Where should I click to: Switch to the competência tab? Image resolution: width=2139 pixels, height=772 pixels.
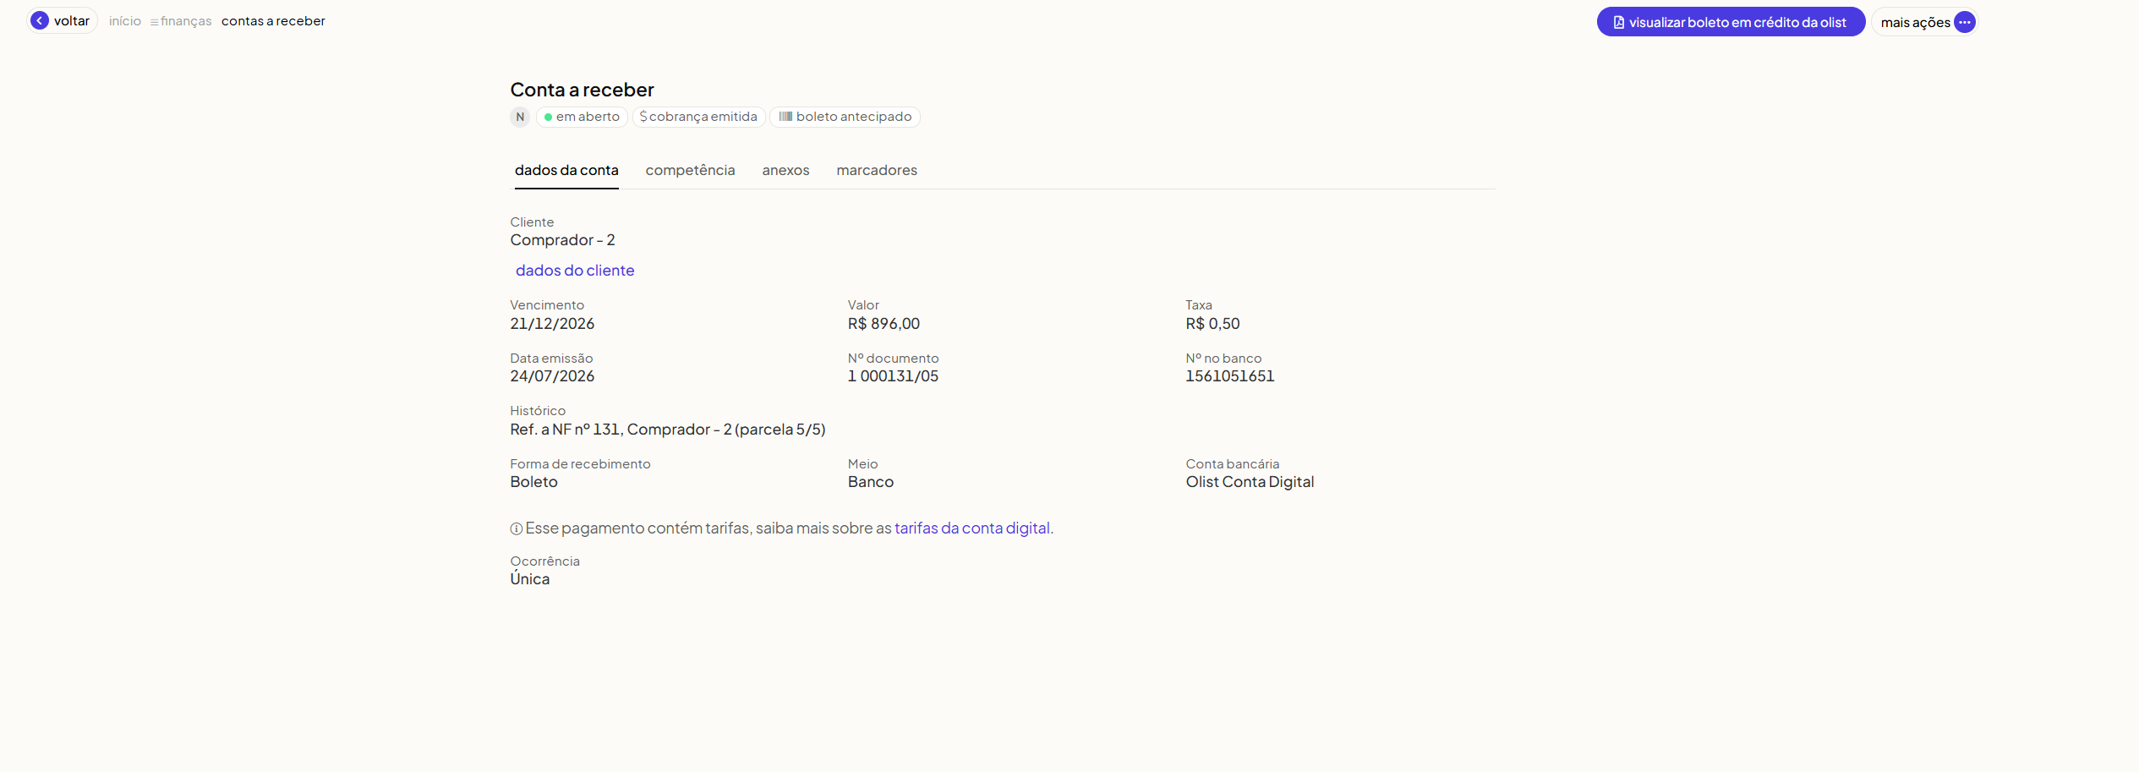(x=690, y=170)
